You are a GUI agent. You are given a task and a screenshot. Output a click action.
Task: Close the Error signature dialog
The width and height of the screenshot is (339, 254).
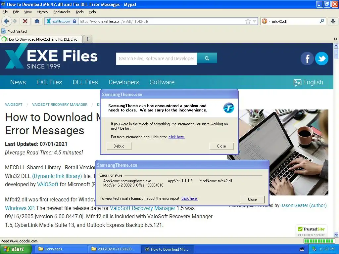(x=252, y=199)
